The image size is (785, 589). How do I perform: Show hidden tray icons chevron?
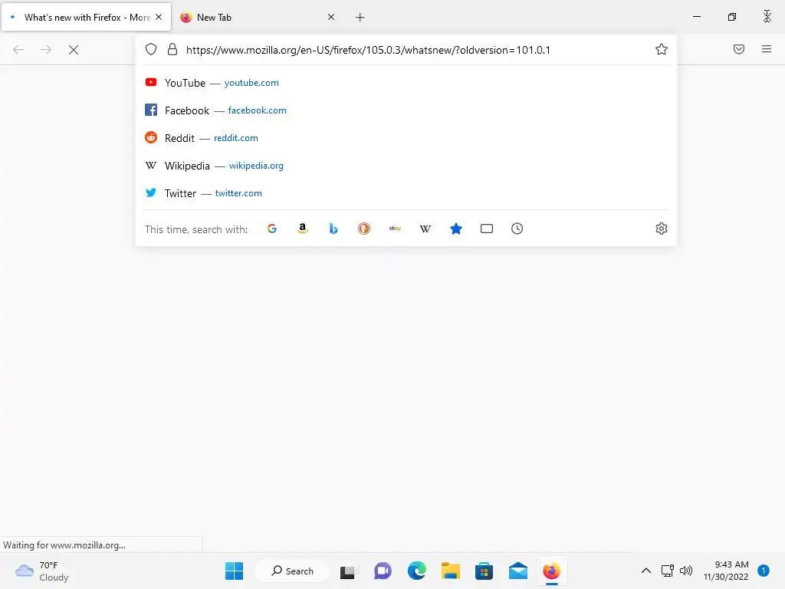646,571
